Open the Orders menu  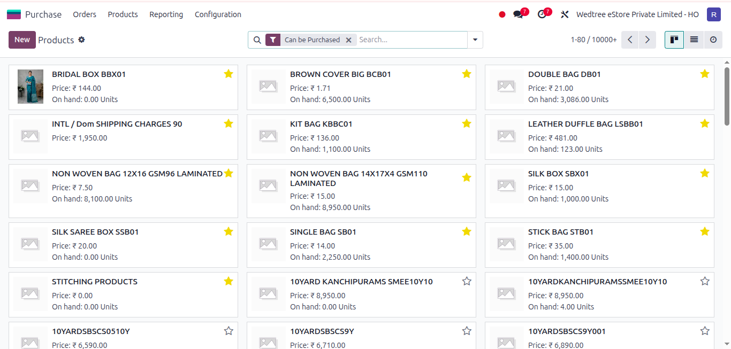85,14
